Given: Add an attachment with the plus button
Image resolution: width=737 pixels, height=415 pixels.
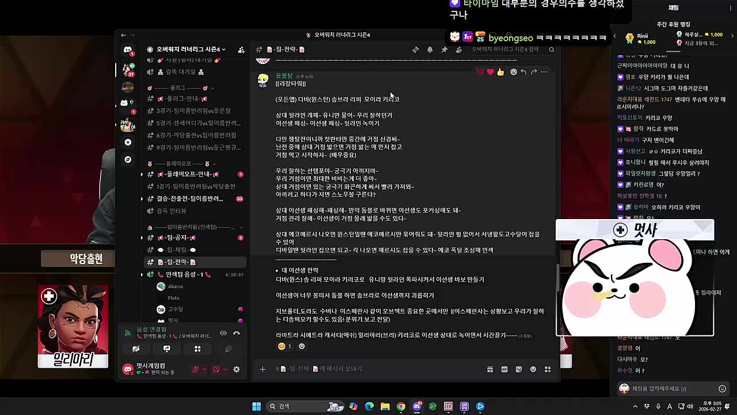Looking at the screenshot, I should [x=263, y=369].
